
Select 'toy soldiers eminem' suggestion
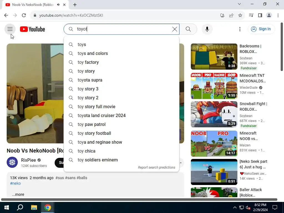click(121, 160)
